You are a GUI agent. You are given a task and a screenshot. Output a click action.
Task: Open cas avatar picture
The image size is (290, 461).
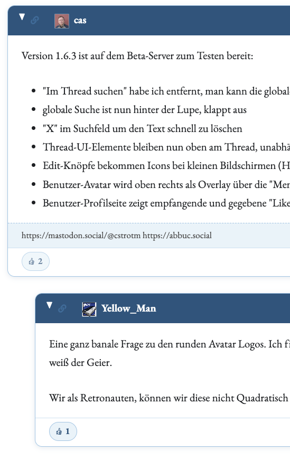click(x=62, y=21)
